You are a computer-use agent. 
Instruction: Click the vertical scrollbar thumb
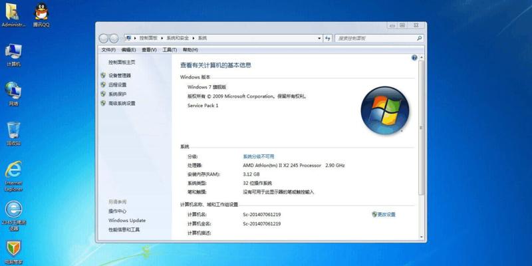click(x=421, y=128)
